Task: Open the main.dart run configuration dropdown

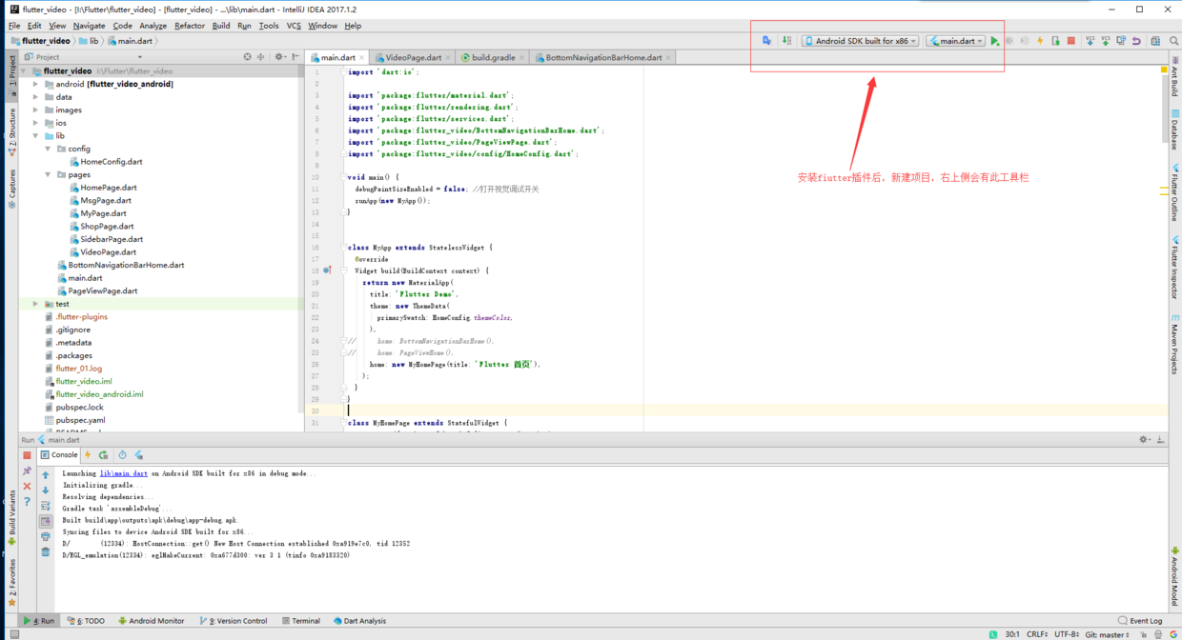Action: (955, 41)
